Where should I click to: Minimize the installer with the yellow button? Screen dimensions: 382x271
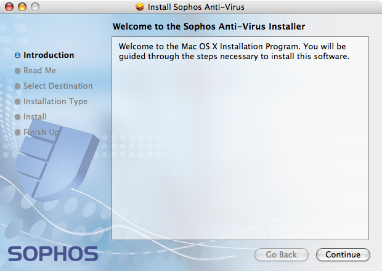[x=22, y=7]
